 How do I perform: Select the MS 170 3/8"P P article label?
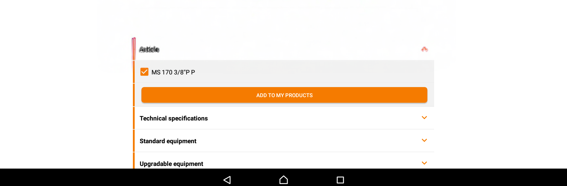[x=173, y=72]
